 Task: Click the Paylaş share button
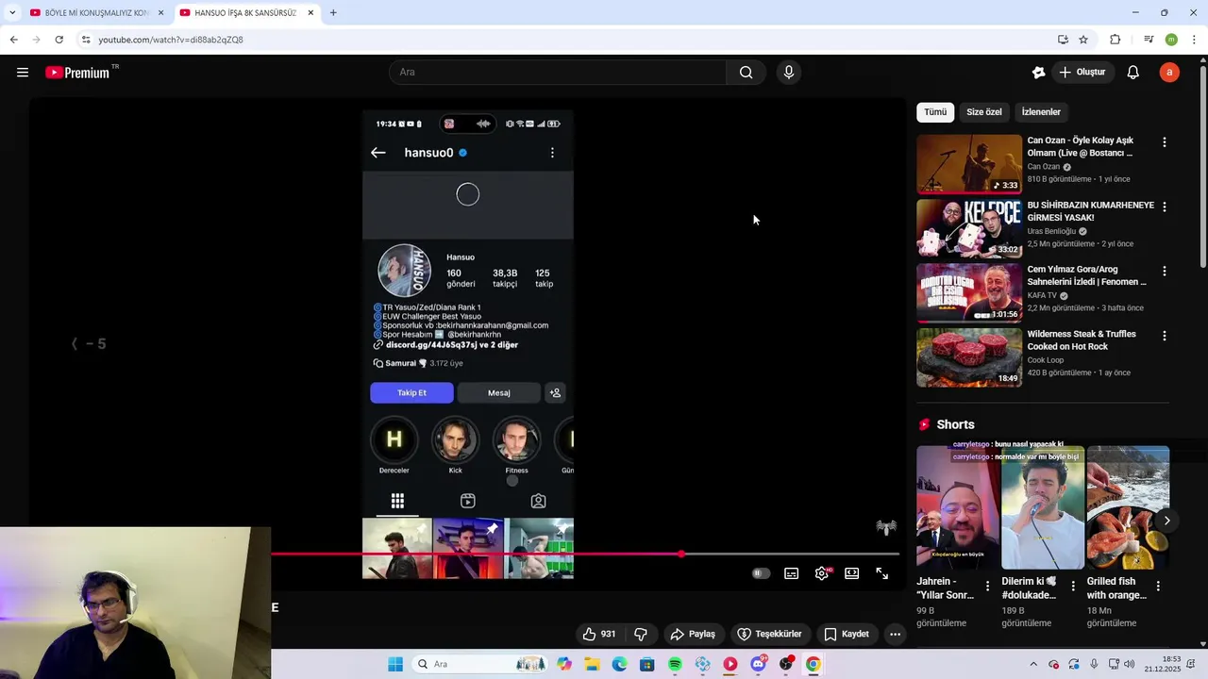point(693,634)
